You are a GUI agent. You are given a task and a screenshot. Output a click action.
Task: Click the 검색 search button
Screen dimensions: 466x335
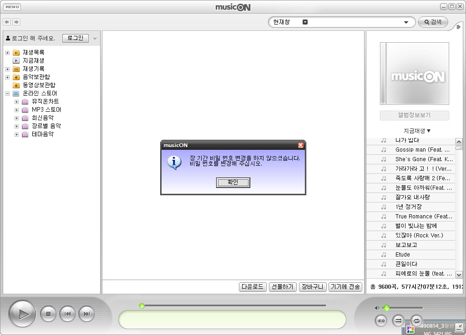(433, 22)
